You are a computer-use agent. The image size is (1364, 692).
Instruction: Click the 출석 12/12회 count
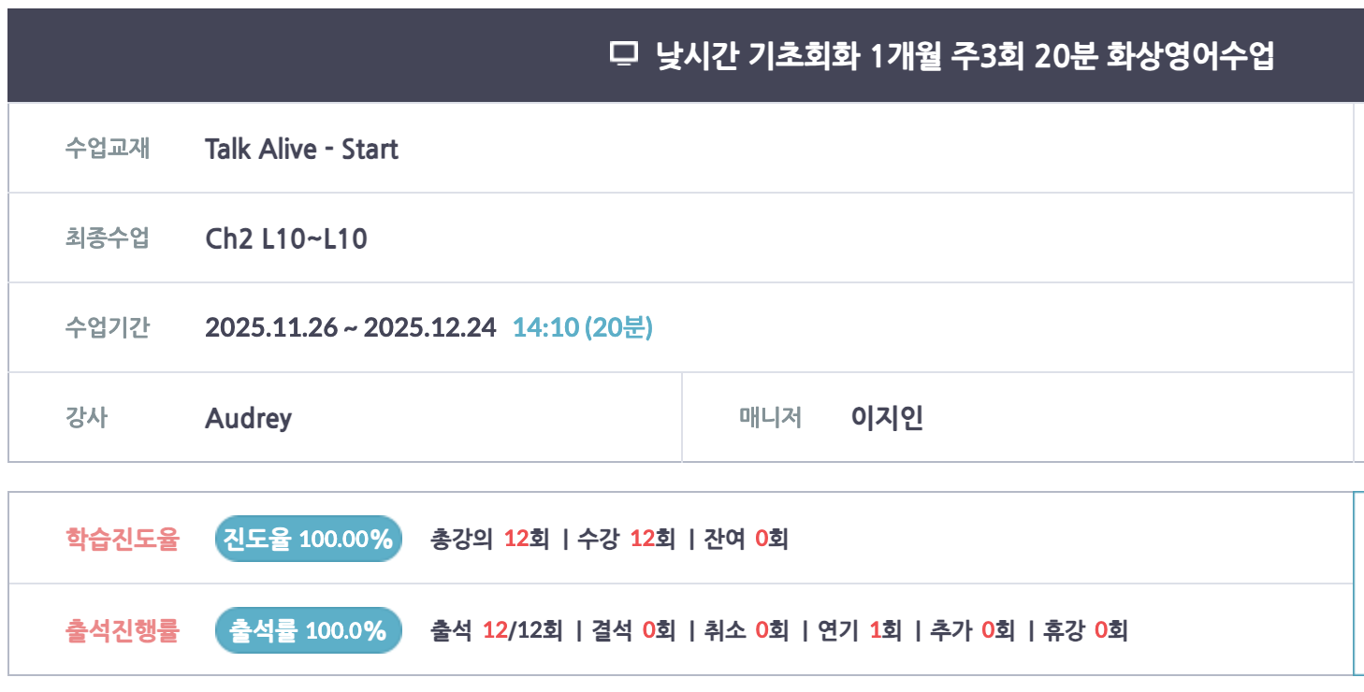(496, 631)
